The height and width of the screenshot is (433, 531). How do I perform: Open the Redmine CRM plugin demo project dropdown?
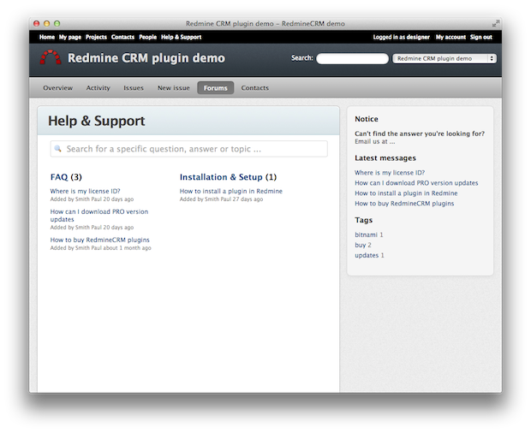(444, 59)
